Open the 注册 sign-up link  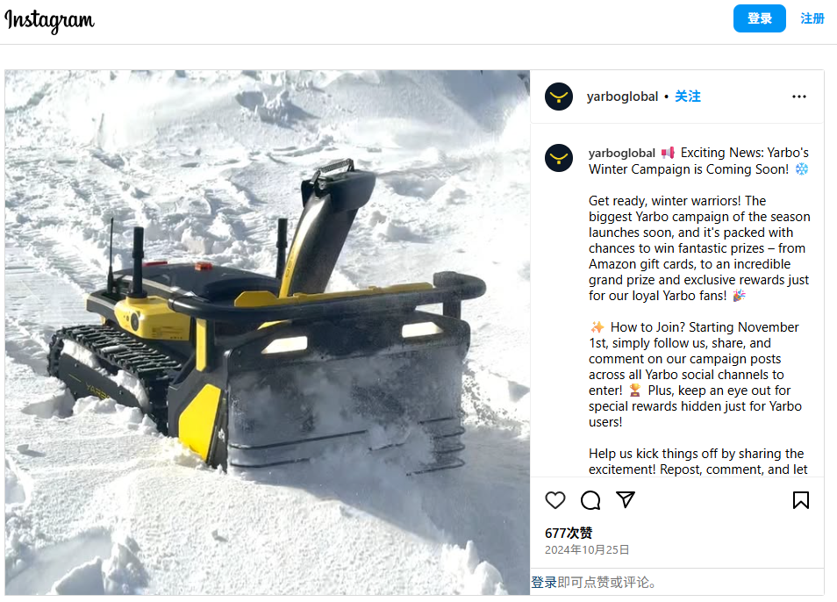pos(812,18)
